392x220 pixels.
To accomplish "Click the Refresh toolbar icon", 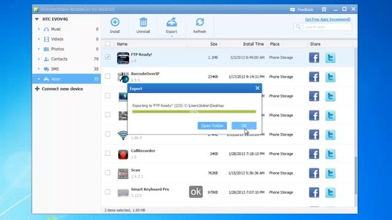I will tap(200, 22).
